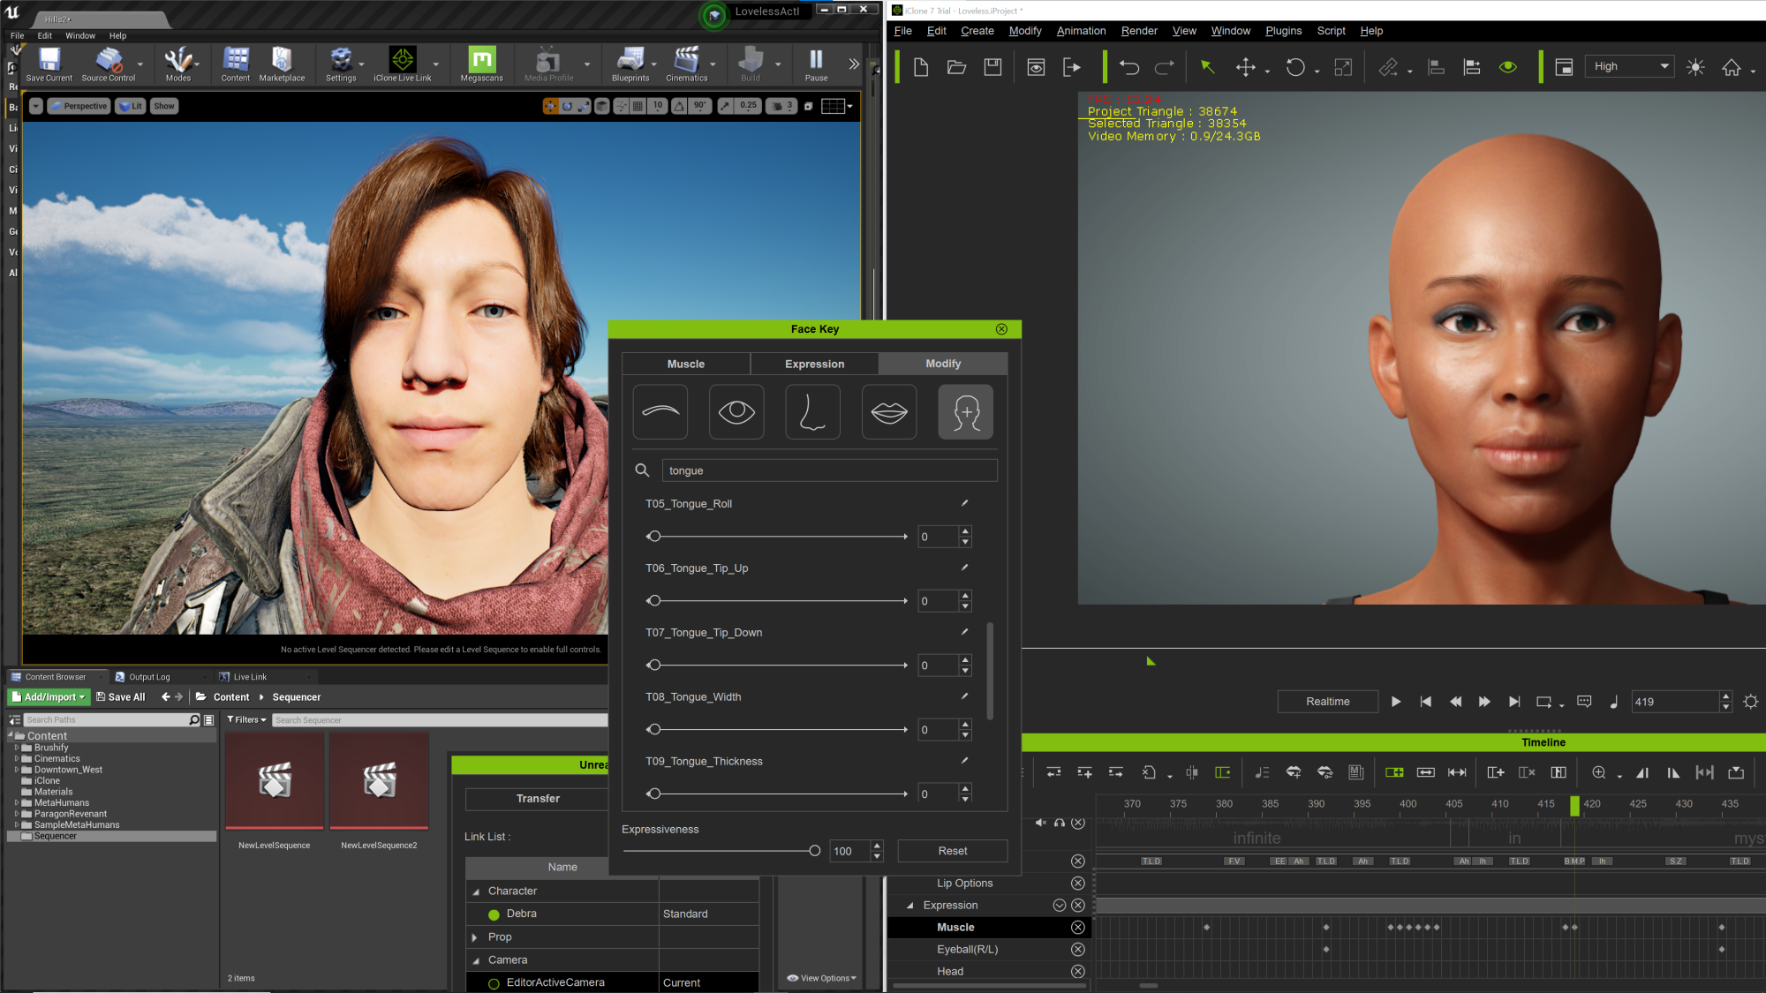Select the Rotate tool in iClone toolbar
Viewport: 1766px width, 993px height.
1294,67
